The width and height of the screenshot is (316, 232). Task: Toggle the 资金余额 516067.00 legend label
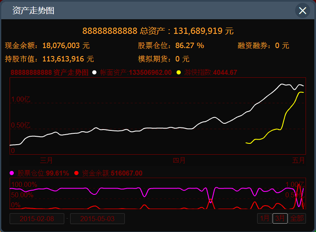tap(112, 173)
